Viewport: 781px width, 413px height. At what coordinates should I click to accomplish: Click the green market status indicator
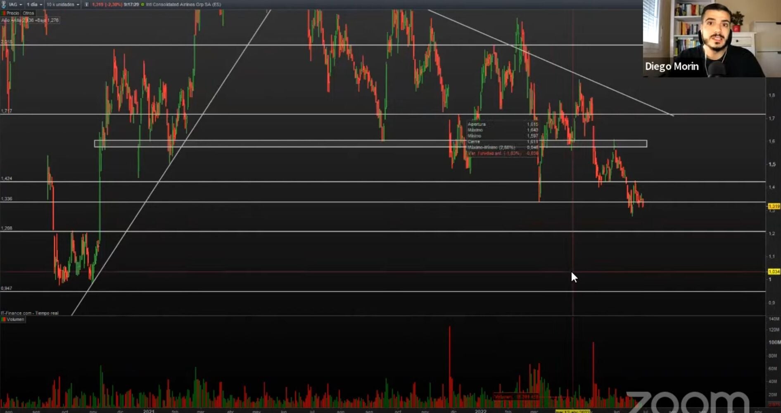click(142, 5)
